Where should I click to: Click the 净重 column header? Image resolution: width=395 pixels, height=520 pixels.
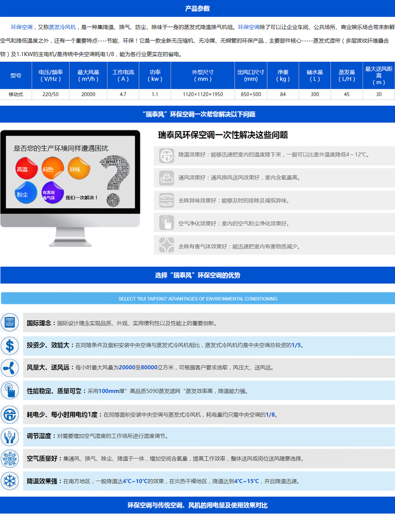point(283,75)
